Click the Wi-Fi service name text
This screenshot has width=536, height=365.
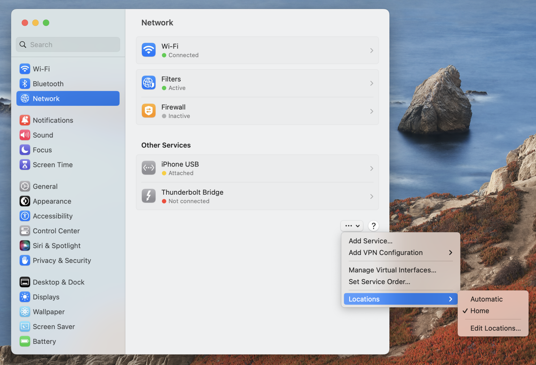coord(170,46)
